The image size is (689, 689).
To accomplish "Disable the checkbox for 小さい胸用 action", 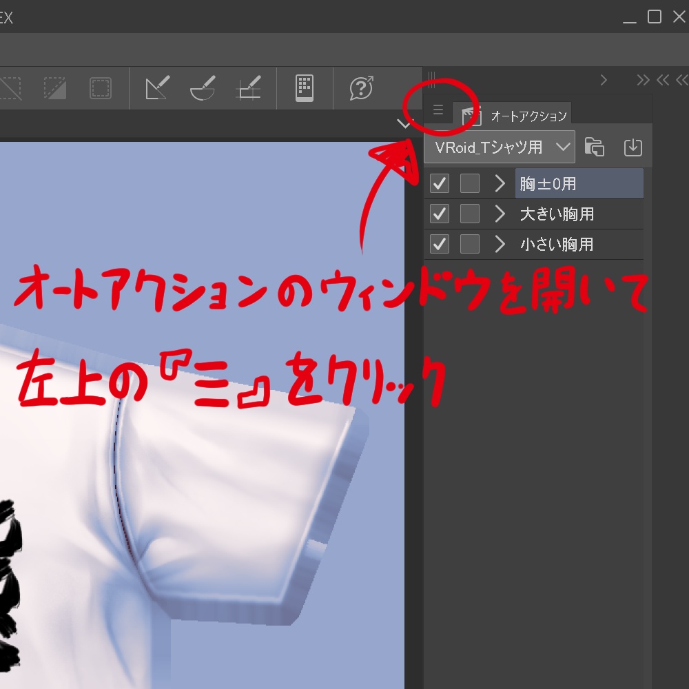I will 439,244.
